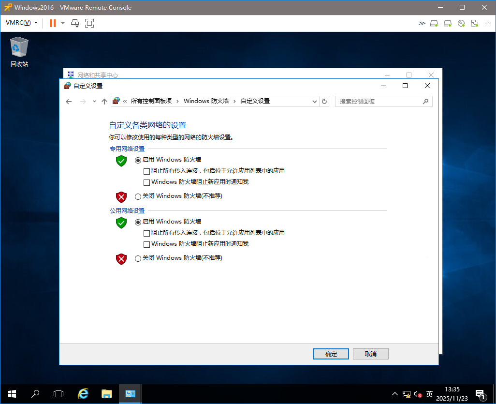Viewport: 496px width, 404px height.
Task: Click the second hard disk device icon
Action: pos(448,23)
